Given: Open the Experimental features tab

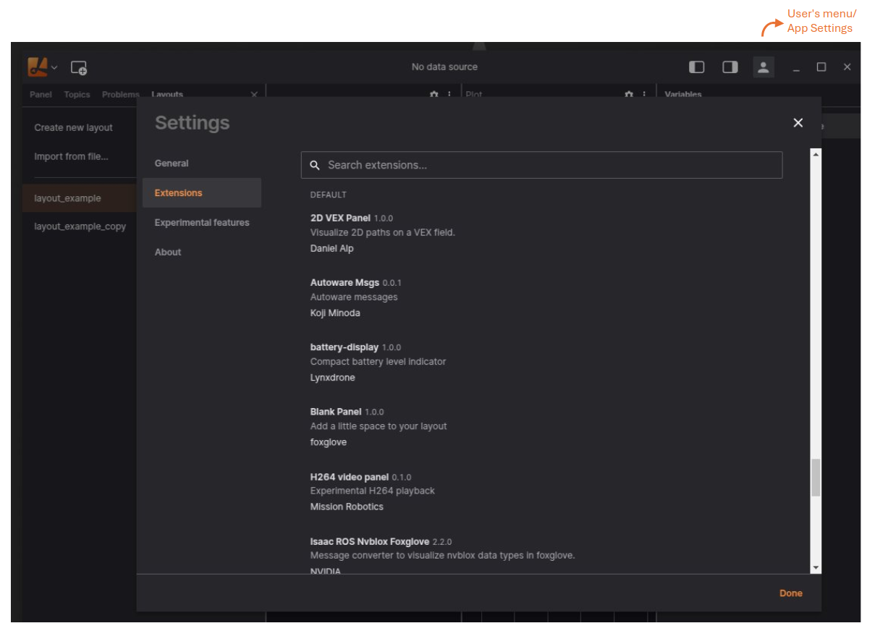Looking at the screenshot, I should (202, 223).
